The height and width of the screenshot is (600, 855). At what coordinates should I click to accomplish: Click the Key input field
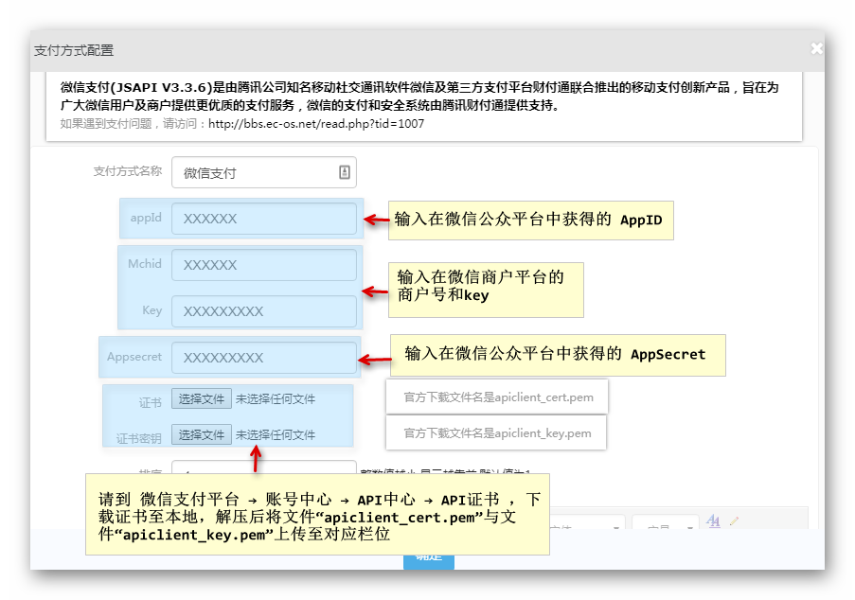pos(264,311)
